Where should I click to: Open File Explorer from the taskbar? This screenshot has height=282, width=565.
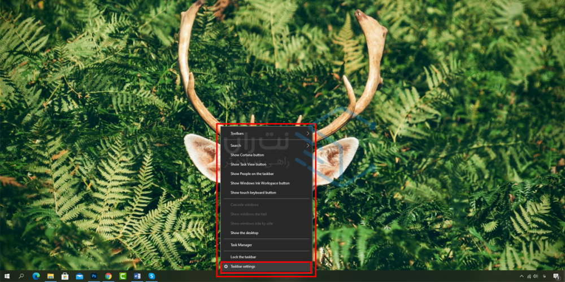(51, 276)
